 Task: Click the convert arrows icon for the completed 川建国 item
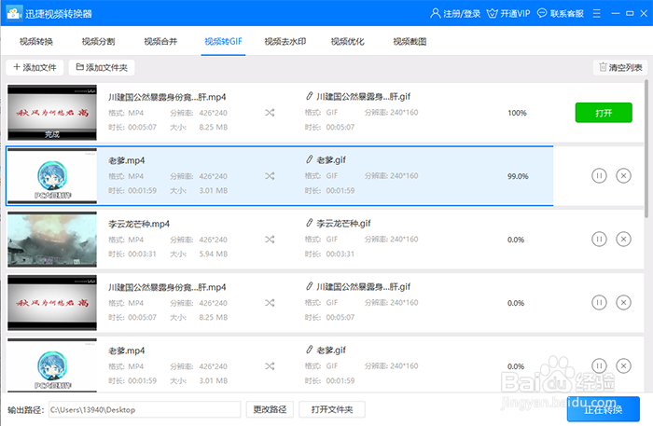[270, 113]
